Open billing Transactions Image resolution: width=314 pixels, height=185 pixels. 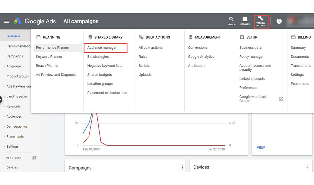(301, 66)
